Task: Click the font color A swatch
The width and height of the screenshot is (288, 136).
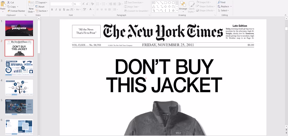Action: pyautogui.click(x=90, y=9)
